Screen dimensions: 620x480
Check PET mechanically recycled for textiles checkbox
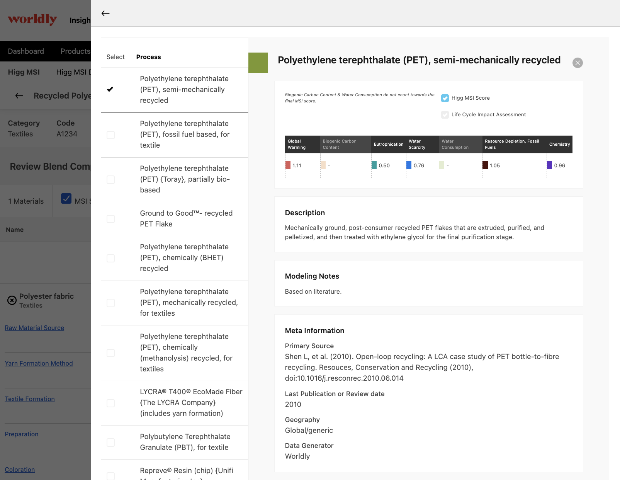point(110,303)
